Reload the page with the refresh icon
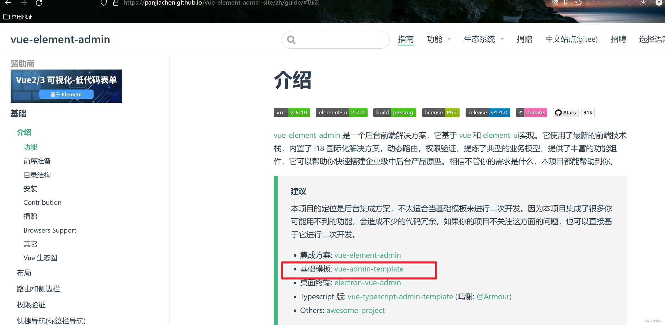The width and height of the screenshot is (665, 325). coord(39,3)
